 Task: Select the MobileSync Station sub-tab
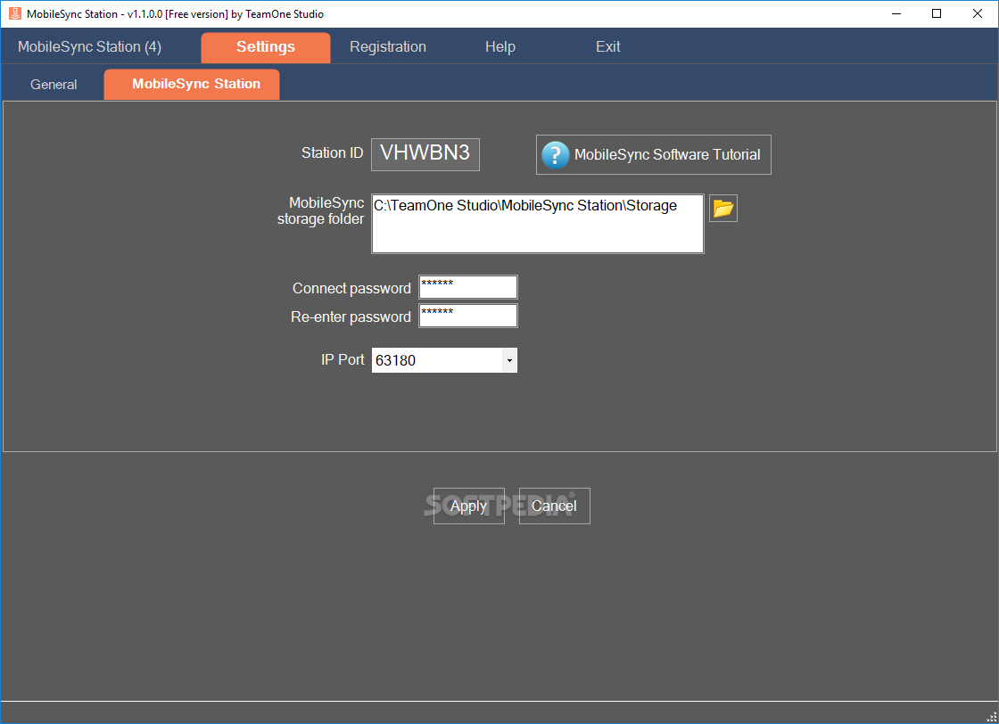[x=192, y=84]
